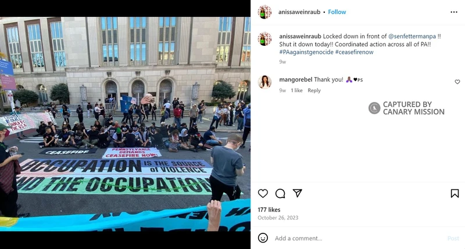465x249 pixels.
Task: Share post using paper plane icon
Action: pos(297,193)
